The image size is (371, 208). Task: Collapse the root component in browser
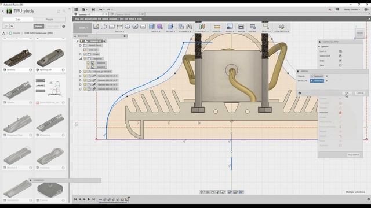point(77,41)
